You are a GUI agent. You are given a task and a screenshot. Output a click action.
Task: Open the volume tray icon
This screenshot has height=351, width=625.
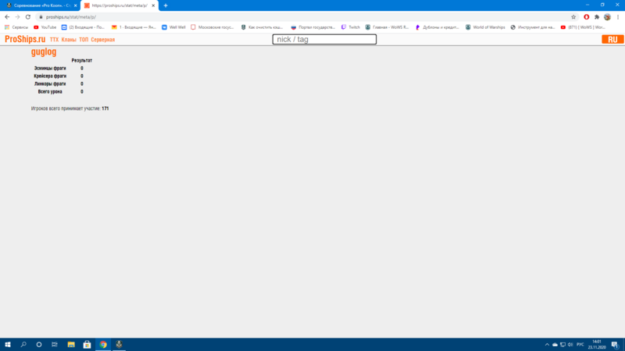[570, 345]
